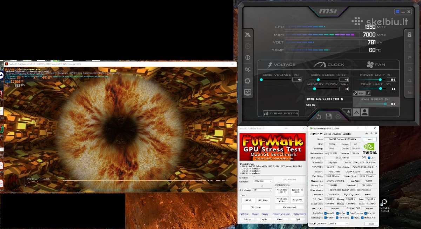Screen dimensions: 421x229
Task: Select Afterburner profile slot 5
Action: 409,92
